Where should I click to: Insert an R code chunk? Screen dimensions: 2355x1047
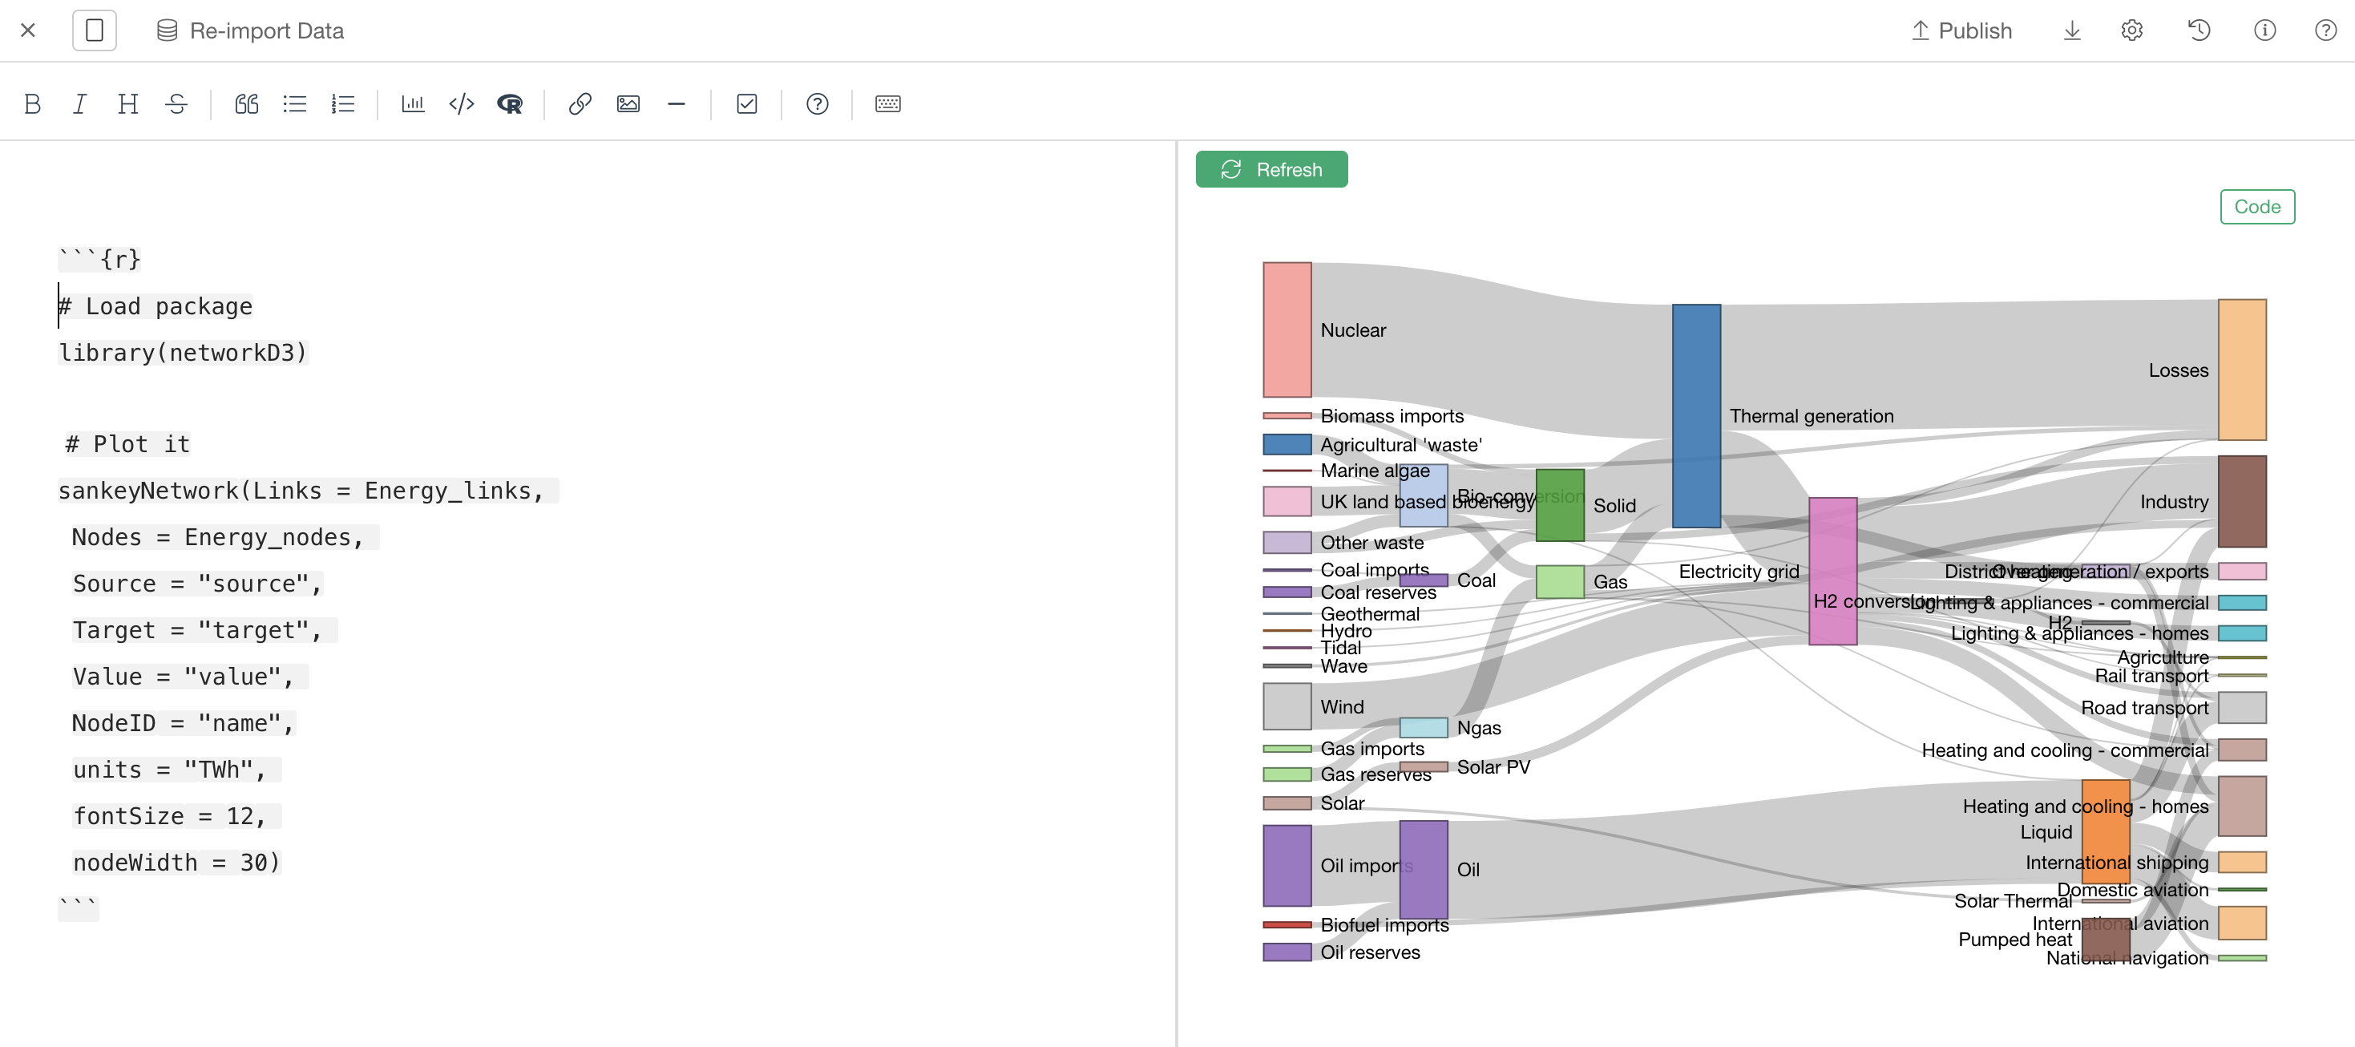click(x=510, y=103)
